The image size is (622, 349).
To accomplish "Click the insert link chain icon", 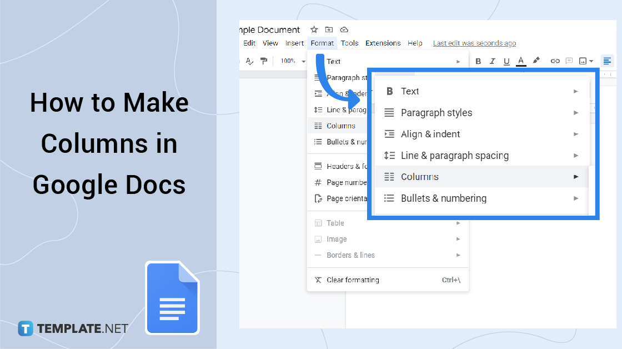I will click(x=555, y=61).
